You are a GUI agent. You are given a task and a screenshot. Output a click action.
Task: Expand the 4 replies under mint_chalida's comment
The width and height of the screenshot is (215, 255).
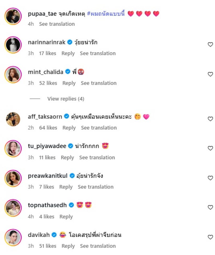pos(66,99)
